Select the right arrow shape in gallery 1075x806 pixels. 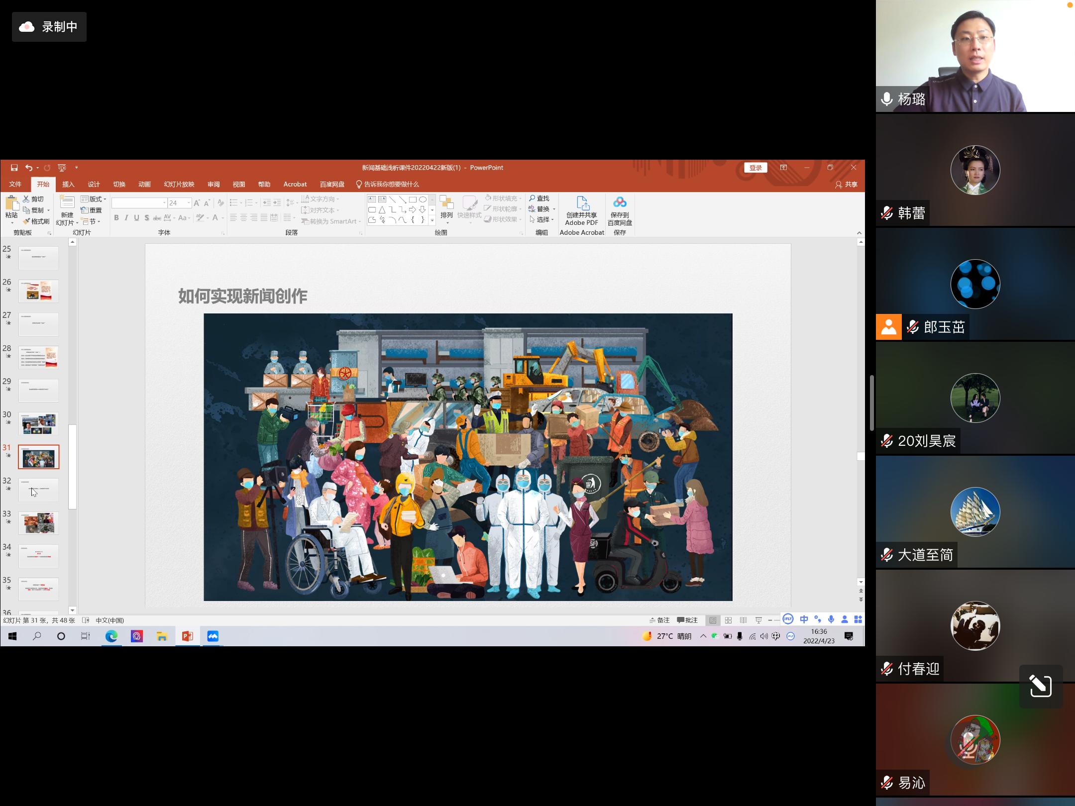[413, 210]
